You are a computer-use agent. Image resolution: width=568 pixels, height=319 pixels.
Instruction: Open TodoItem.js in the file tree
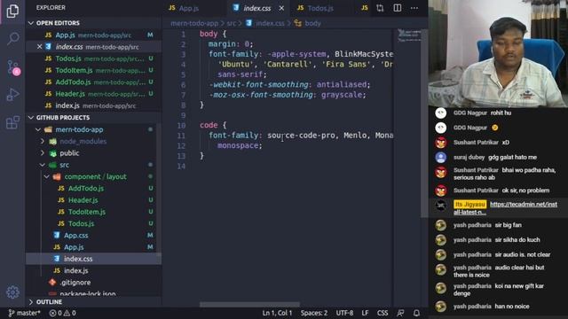(x=87, y=212)
